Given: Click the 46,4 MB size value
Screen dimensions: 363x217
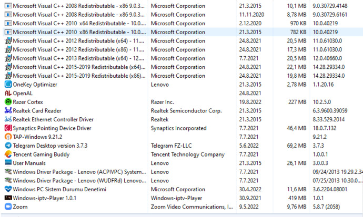Looking at the screenshot, I should (297, 128).
